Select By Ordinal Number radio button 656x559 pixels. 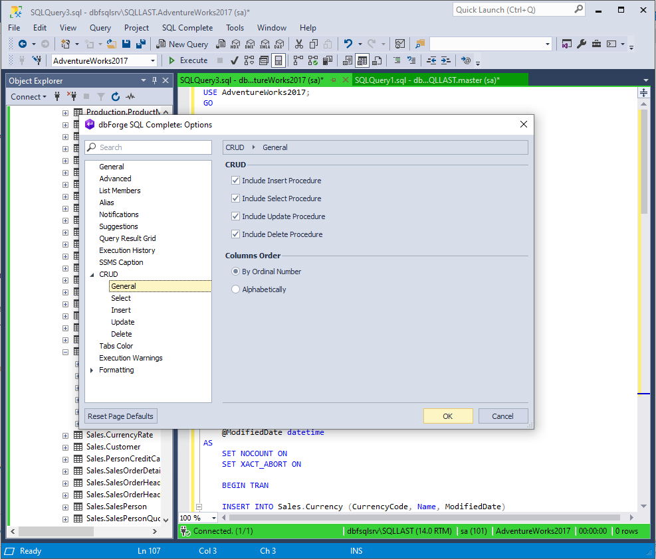point(235,272)
